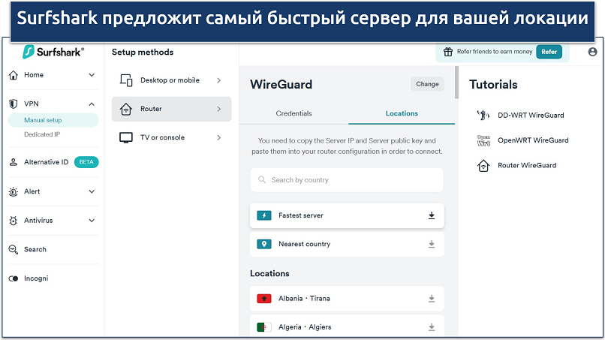
Task: Open the Incogni sidebar item
Action: [x=36, y=278]
